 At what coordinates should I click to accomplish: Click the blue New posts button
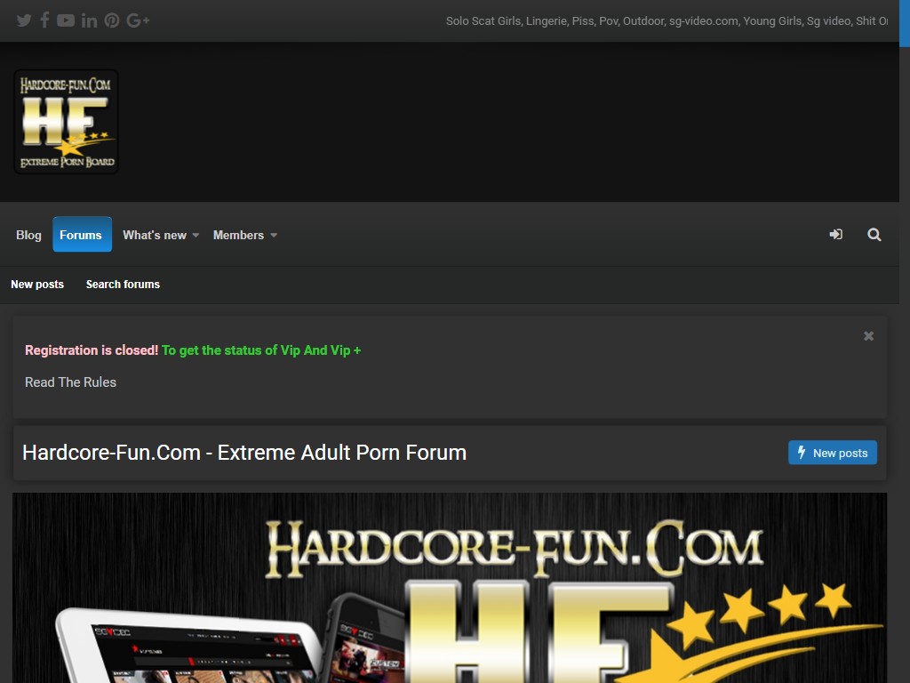click(832, 453)
